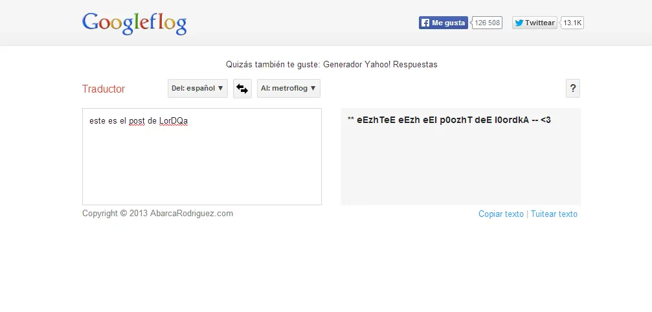Viewport: 652px width, 312px height.
Task: Click the swap languages arrows button
Action: coord(242,89)
